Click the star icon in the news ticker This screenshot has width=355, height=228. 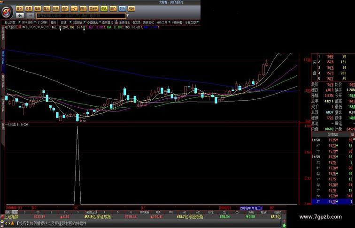click(13, 223)
